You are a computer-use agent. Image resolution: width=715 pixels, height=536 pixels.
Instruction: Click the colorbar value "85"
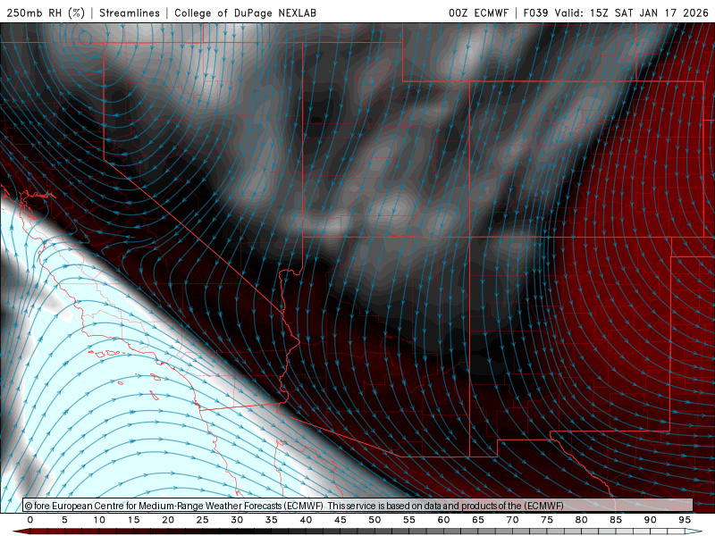616,520
